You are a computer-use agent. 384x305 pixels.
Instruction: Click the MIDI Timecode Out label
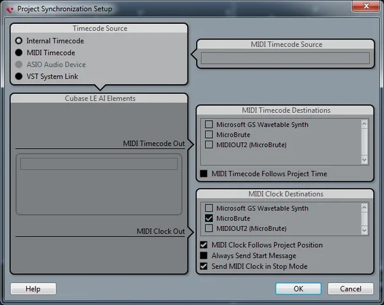click(x=154, y=143)
